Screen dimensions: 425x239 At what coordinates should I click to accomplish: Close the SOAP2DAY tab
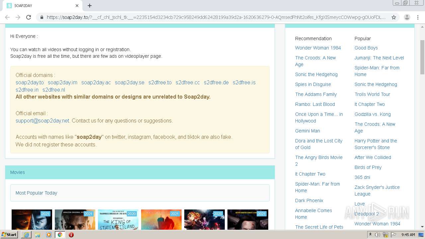click(77, 6)
